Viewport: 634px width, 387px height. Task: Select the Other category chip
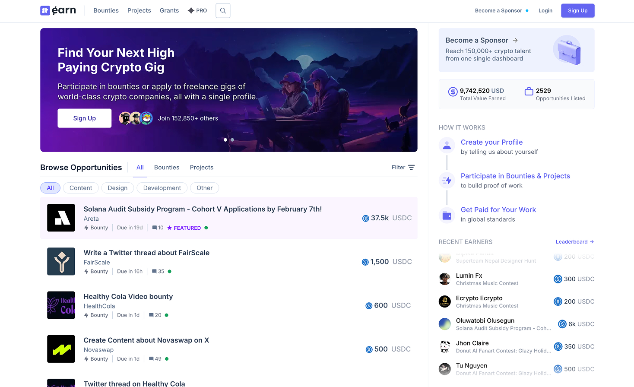coord(205,188)
